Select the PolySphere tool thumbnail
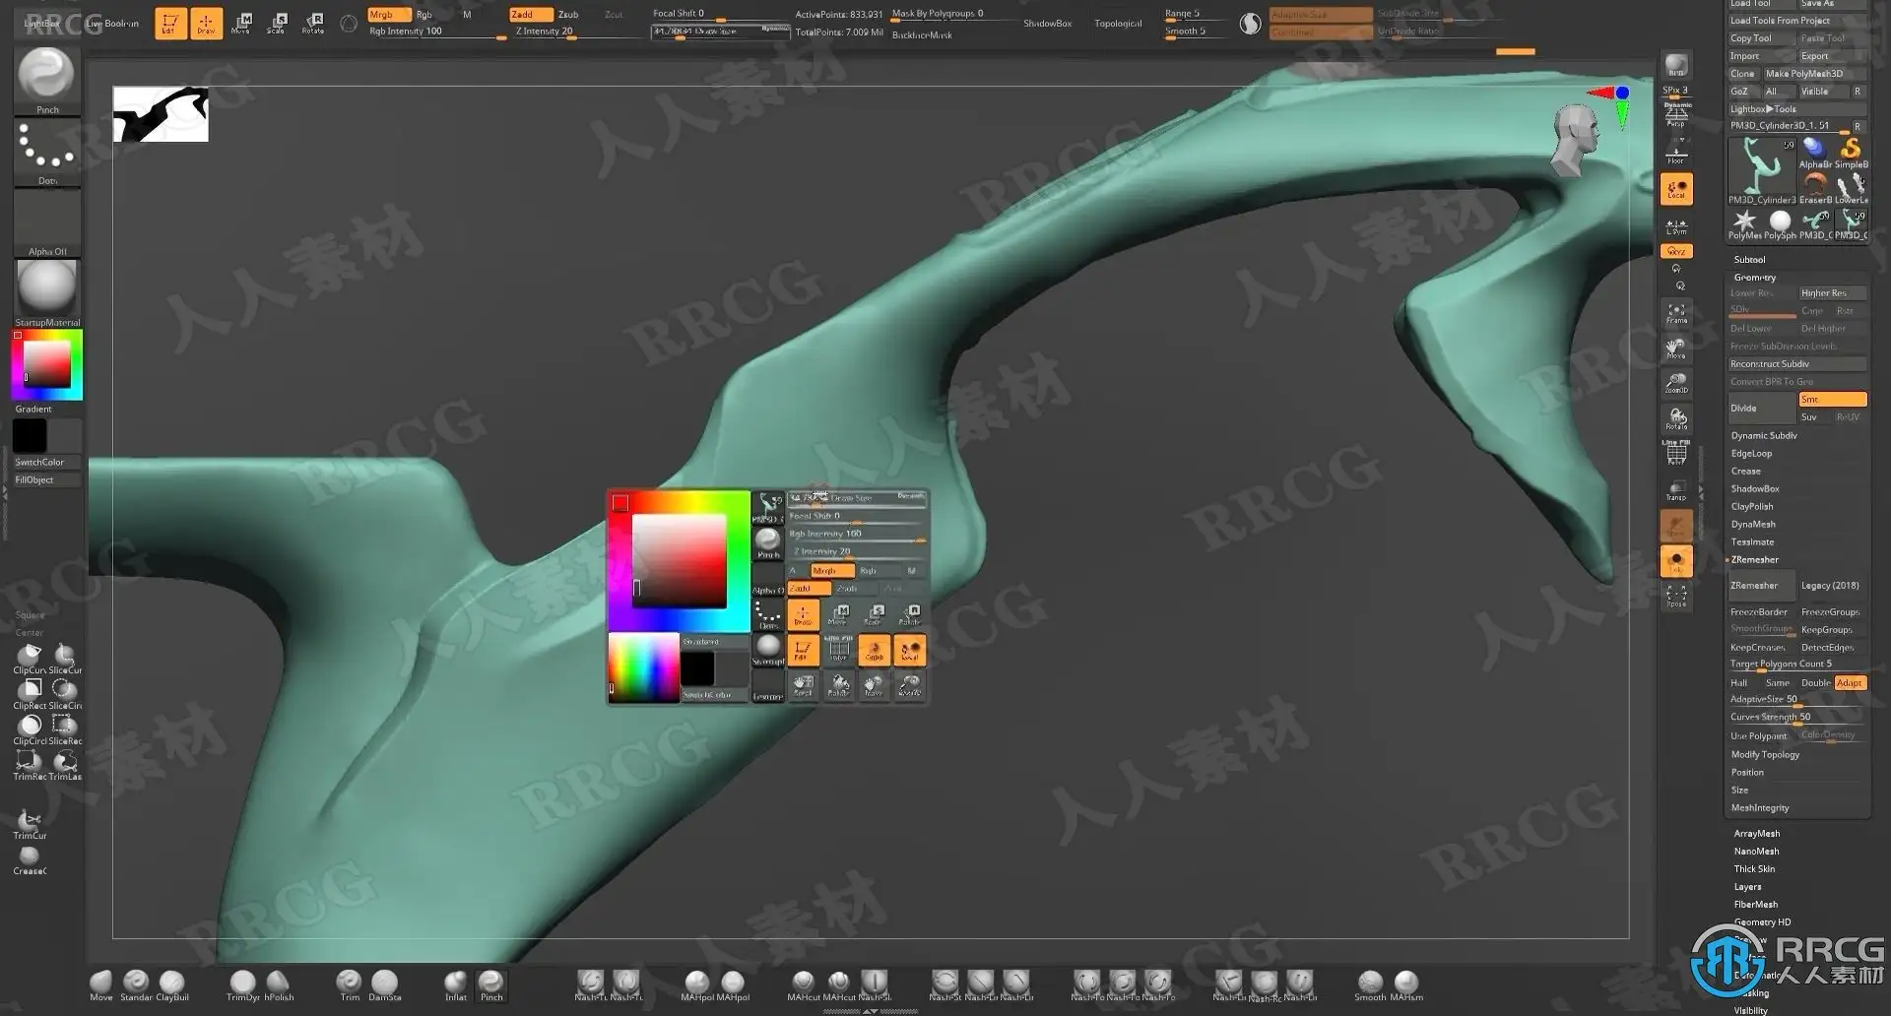1891x1016 pixels. point(1780,223)
